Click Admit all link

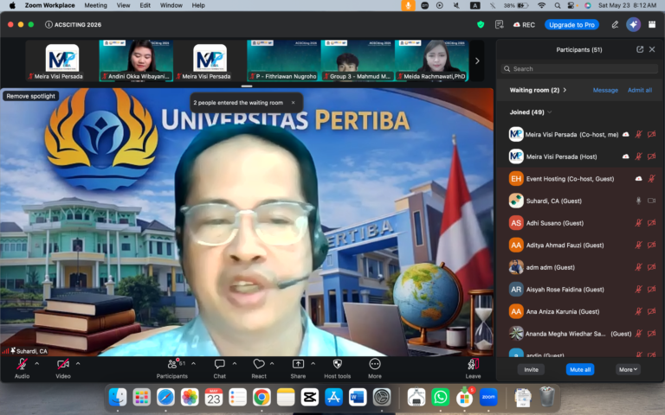coord(640,90)
